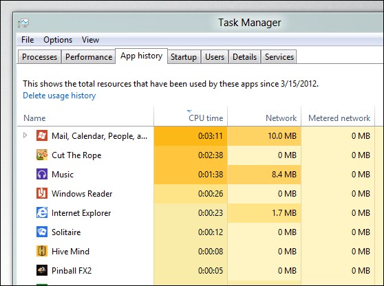This screenshot has width=384, height=286.
Task: Select the Pinball FX2 row name
Action: tap(72, 271)
